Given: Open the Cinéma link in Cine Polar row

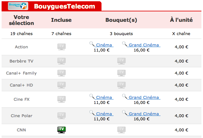Looking at the screenshot, I should click(104, 114).
